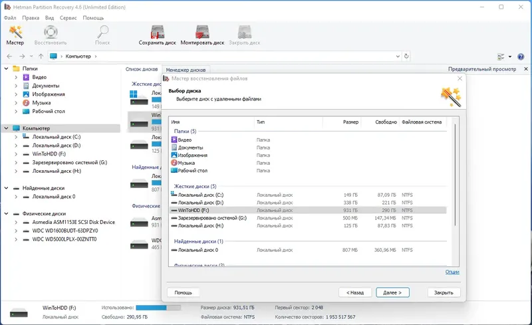Close the Предварительный просмотр panel
Image resolution: width=532 pixels, height=325 pixels.
click(x=526, y=69)
